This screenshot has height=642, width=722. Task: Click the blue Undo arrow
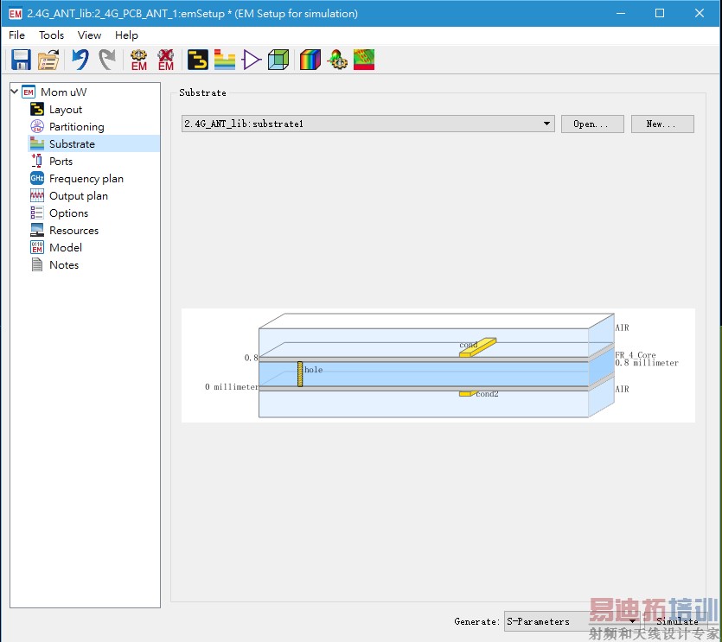point(80,60)
